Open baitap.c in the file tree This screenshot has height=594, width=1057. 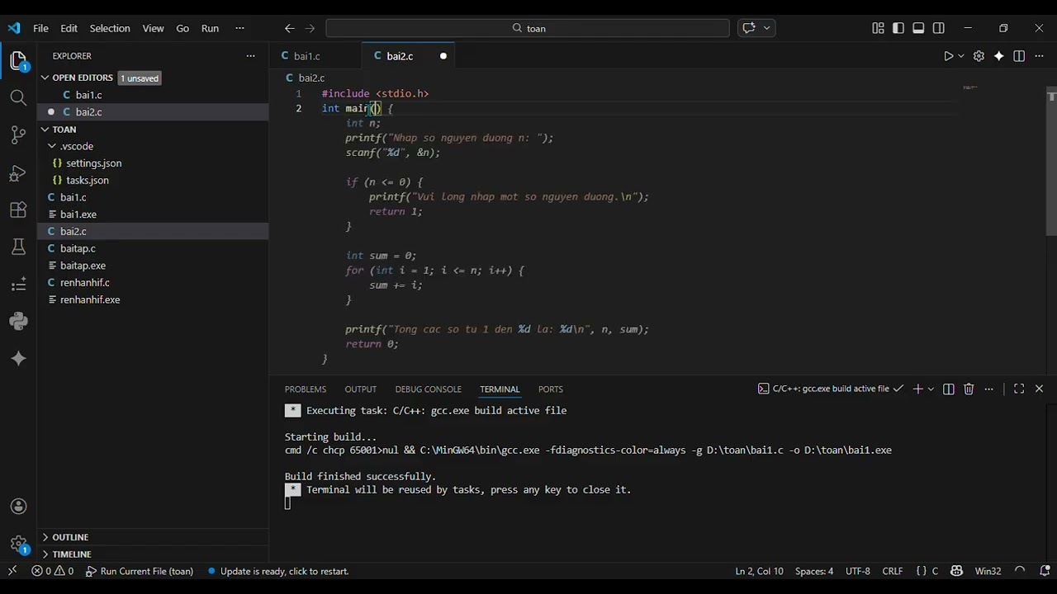tap(78, 248)
